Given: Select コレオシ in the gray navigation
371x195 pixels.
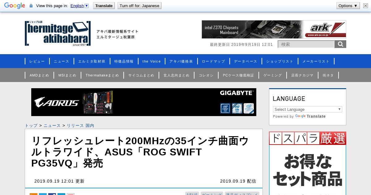Looking at the screenshot, I should [206, 75].
